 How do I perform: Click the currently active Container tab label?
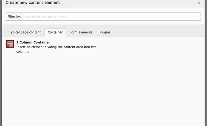pos(55,32)
